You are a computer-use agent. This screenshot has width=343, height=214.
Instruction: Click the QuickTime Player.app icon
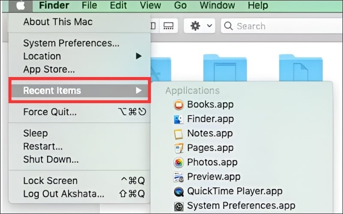tap(179, 191)
